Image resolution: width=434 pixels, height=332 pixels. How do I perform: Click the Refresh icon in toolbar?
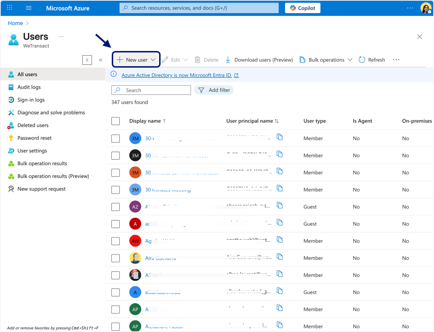pyautogui.click(x=362, y=60)
